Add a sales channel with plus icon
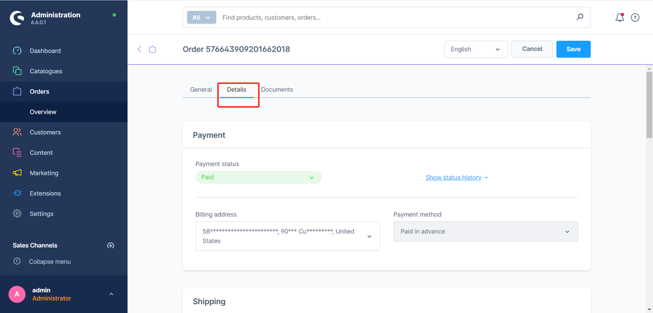The width and height of the screenshot is (653, 313). point(111,246)
